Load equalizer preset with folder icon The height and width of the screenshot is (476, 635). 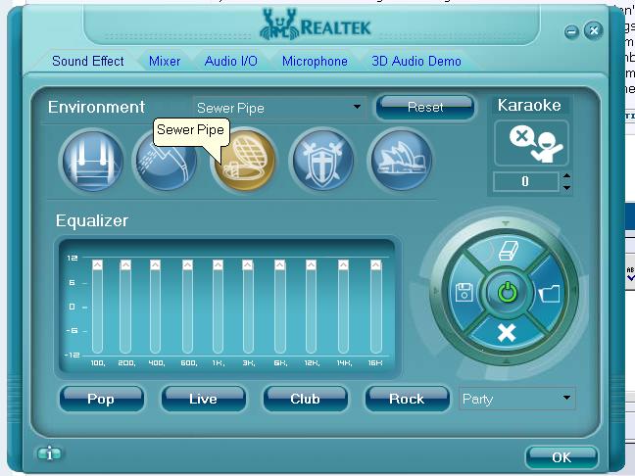pos(549,293)
